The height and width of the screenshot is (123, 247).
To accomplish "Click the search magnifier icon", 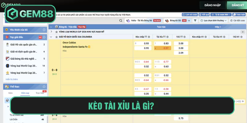I will click(x=121, y=21).
